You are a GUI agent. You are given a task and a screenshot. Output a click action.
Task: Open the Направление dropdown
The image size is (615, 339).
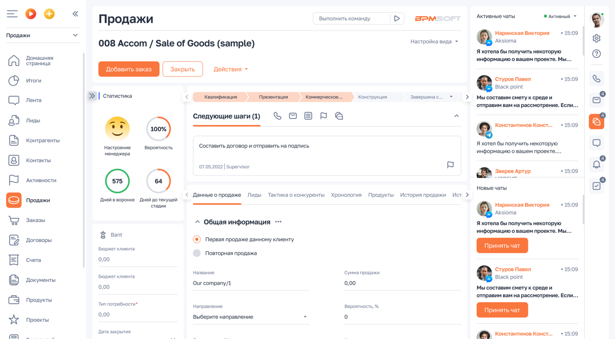(305, 317)
